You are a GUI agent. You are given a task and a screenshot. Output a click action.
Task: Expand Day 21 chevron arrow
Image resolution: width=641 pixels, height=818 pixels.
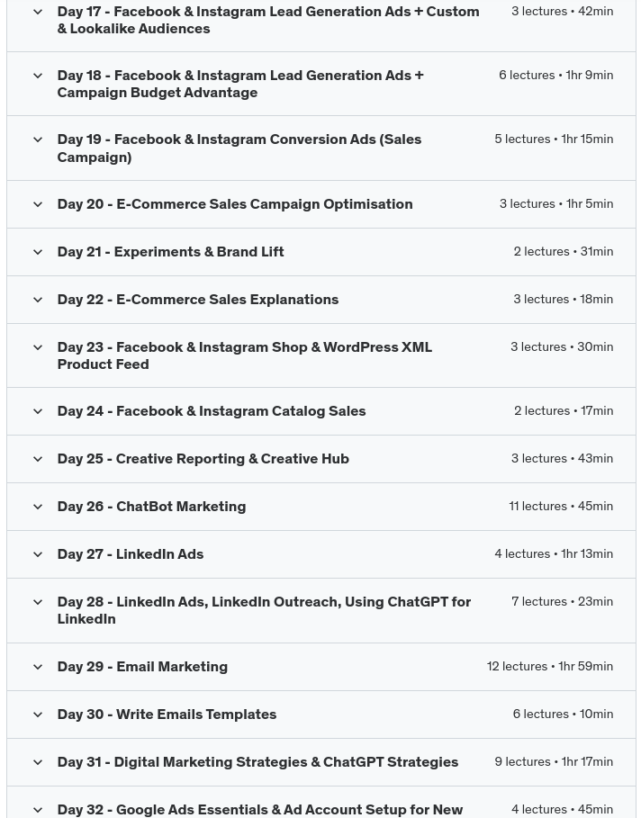point(38,252)
